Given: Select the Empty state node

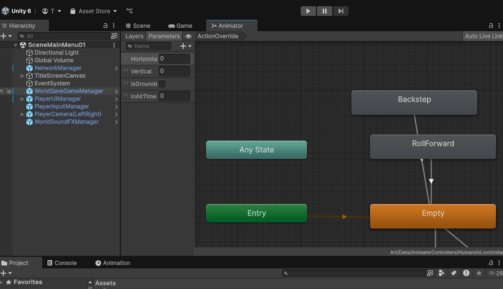Looking at the screenshot, I should [433, 217].
